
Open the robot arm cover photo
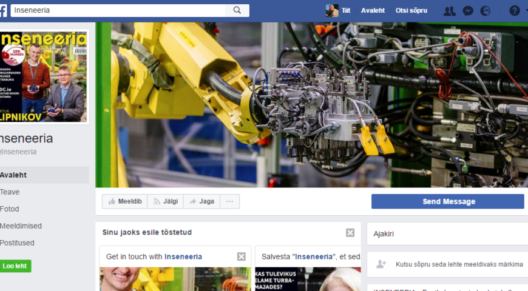click(311, 105)
